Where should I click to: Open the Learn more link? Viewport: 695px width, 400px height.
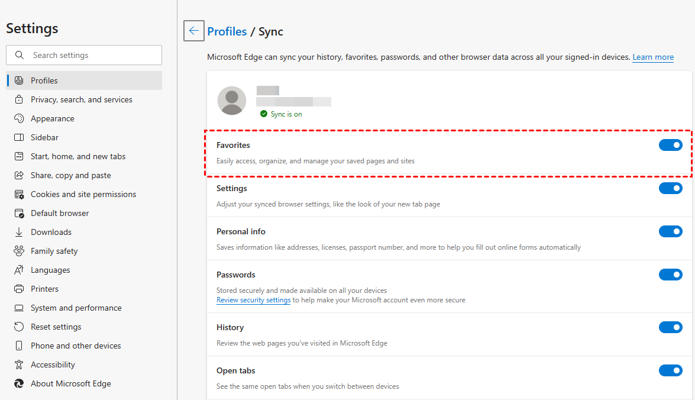click(x=653, y=57)
